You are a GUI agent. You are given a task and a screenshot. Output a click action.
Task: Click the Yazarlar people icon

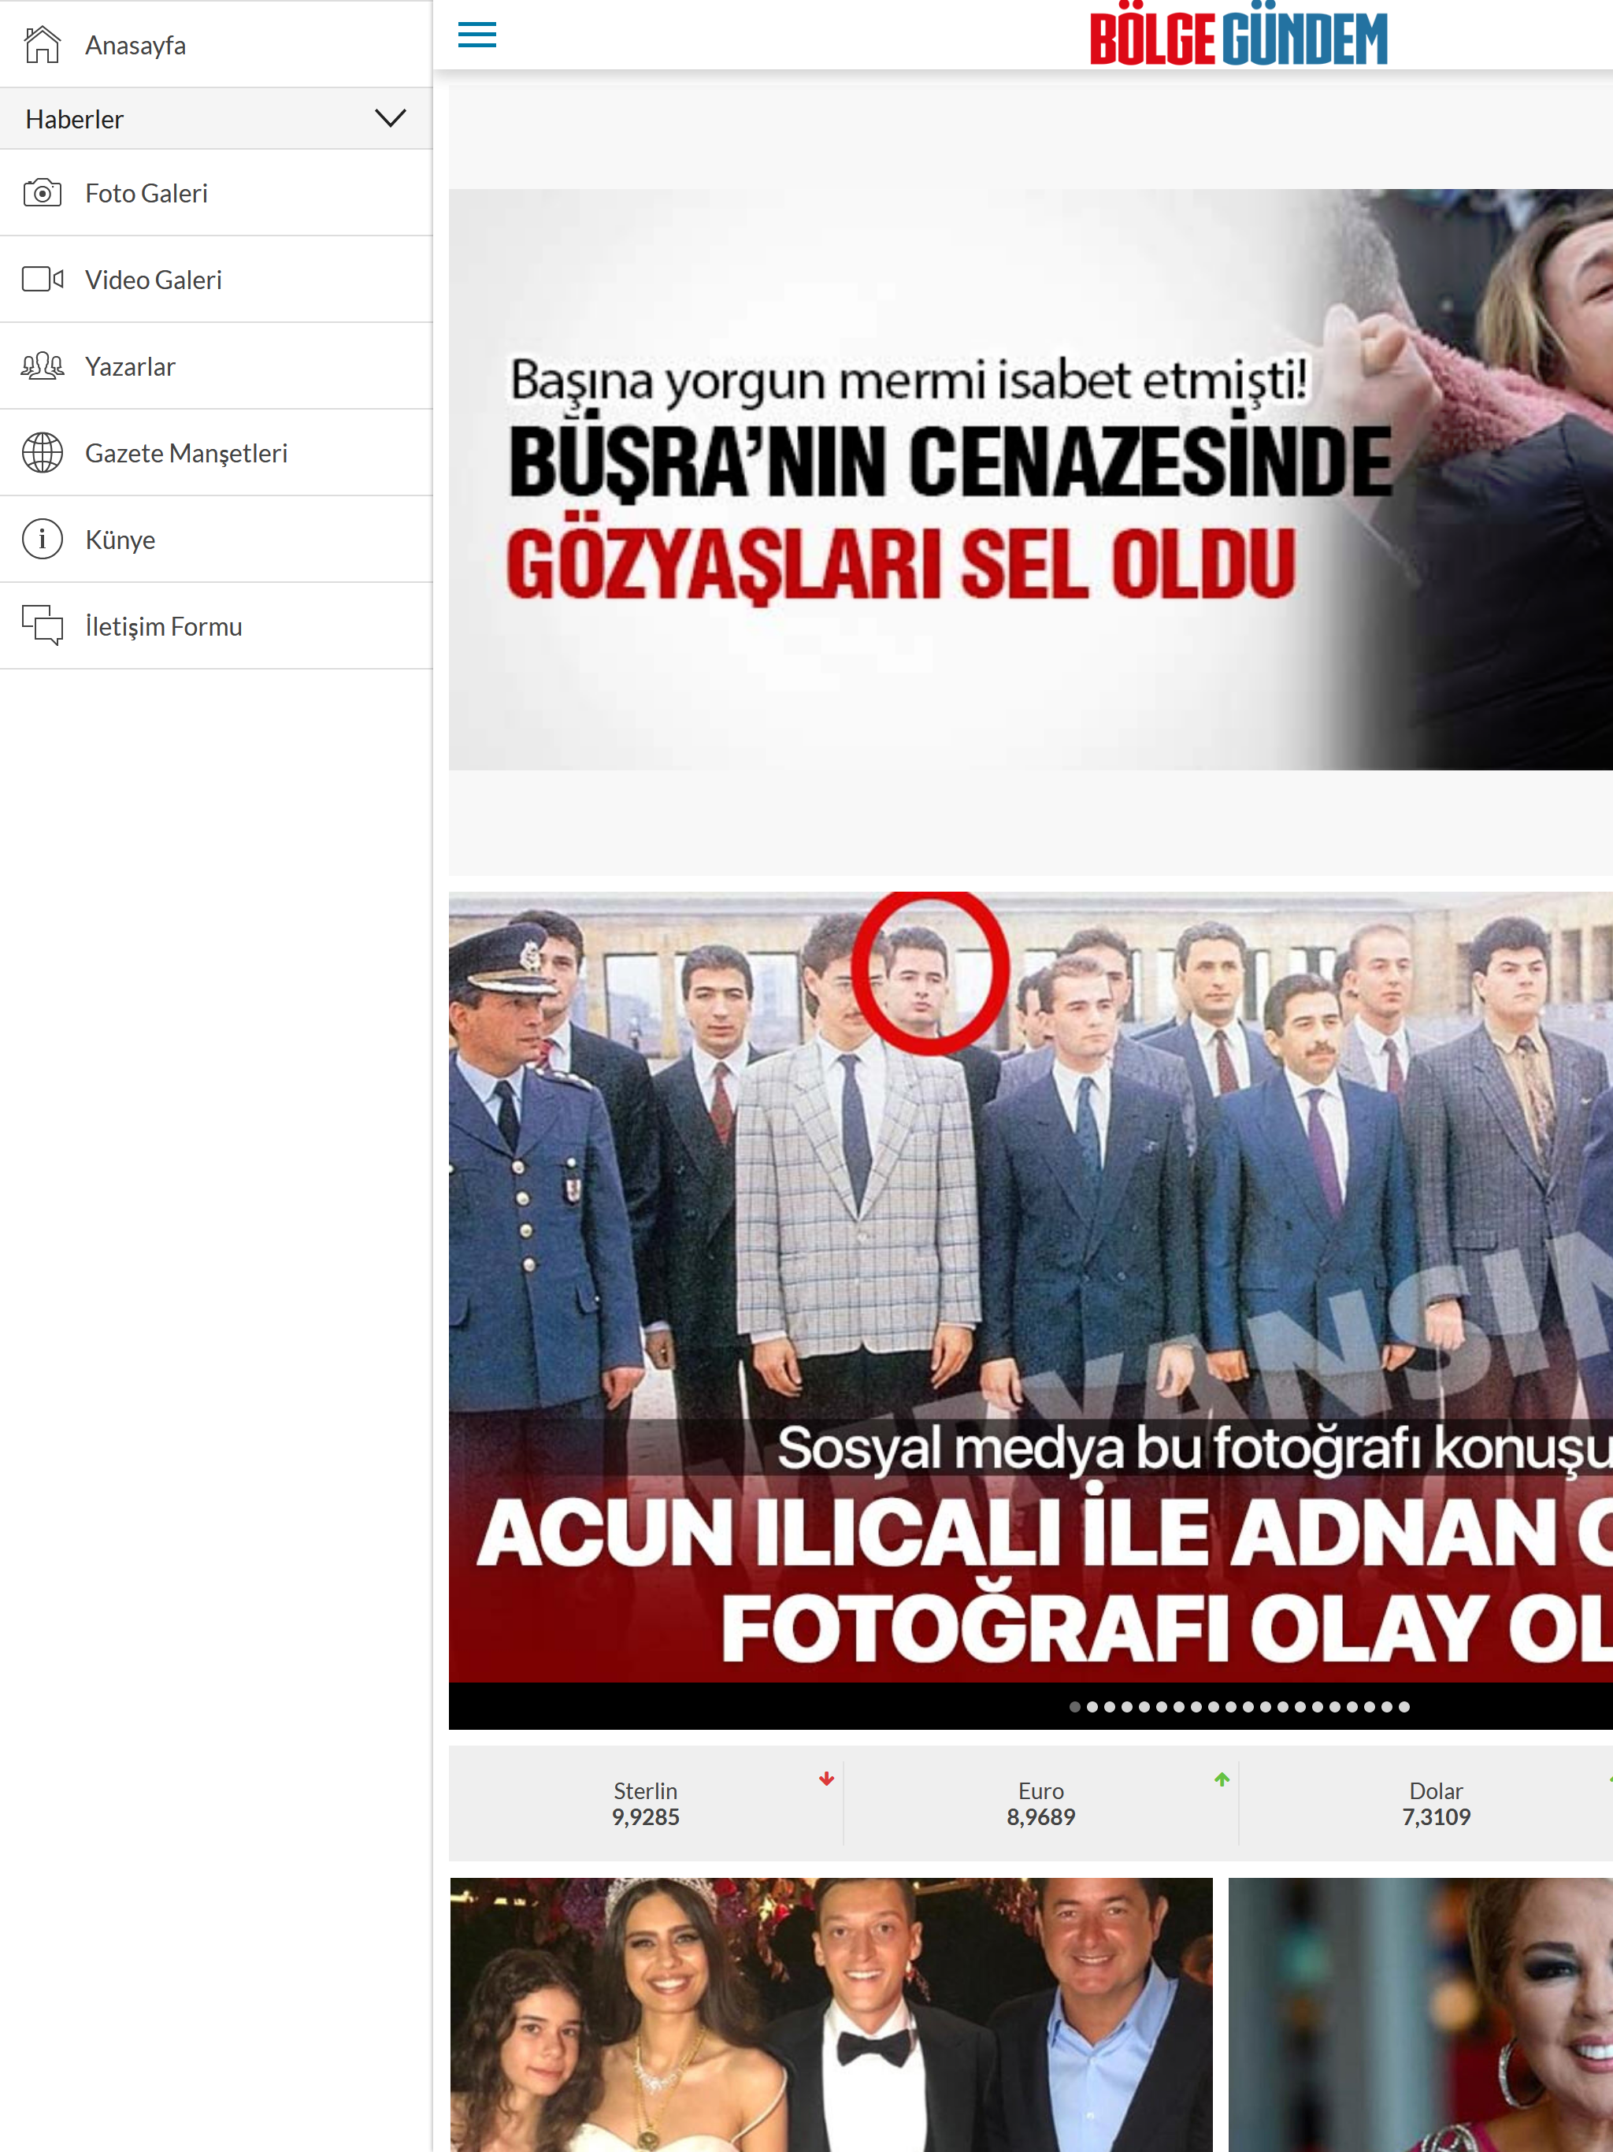pos(42,365)
